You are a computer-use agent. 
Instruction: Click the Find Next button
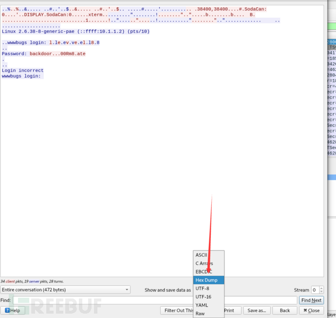click(311, 300)
